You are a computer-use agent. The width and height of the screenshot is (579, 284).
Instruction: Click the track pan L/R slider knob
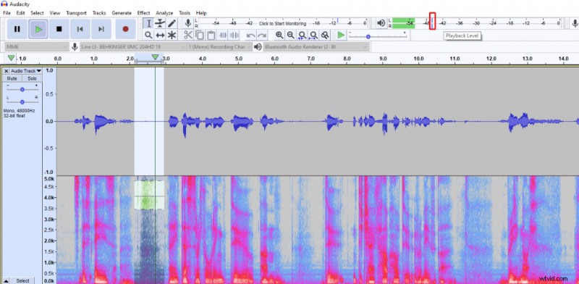(x=22, y=101)
